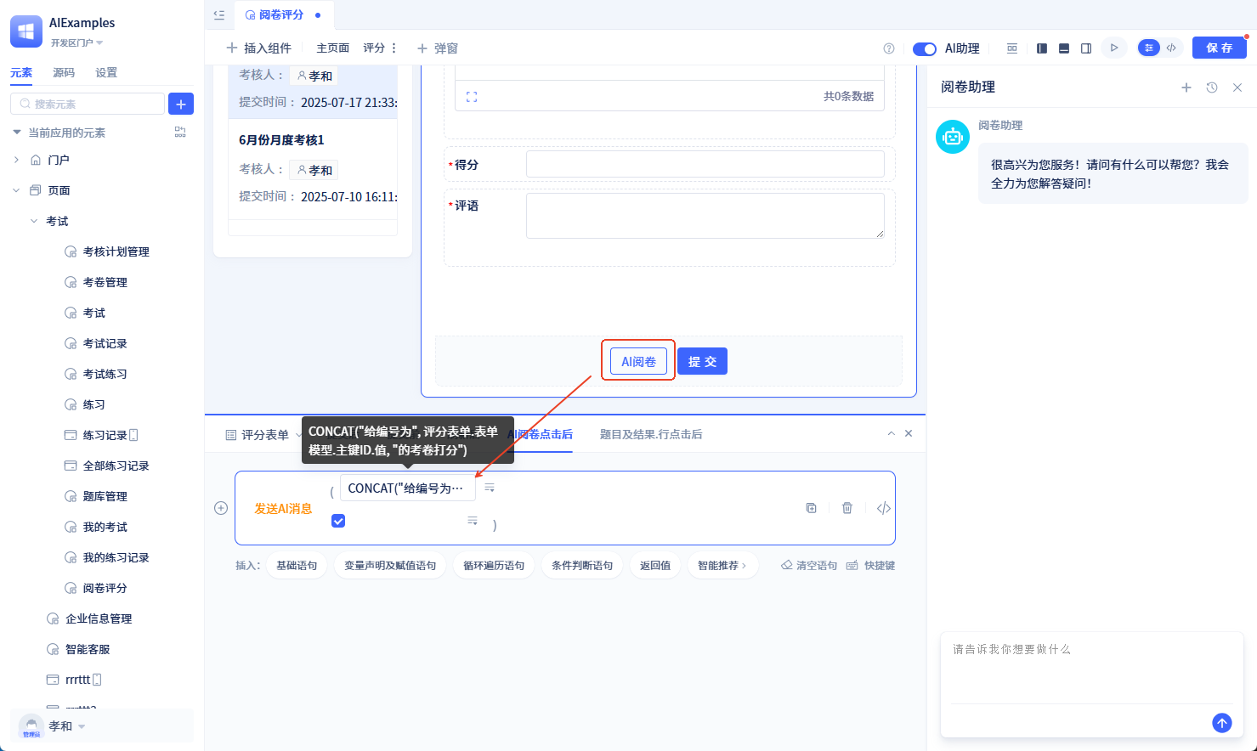Click the bottom panel layout icon
The width and height of the screenshot is (1257, 751).
(x=1064, y=48)
